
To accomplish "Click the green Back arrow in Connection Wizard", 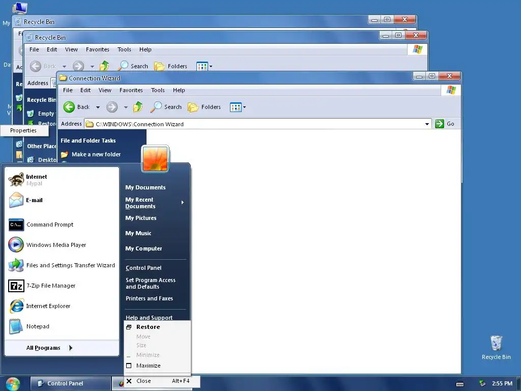I will tap(69, 107).
